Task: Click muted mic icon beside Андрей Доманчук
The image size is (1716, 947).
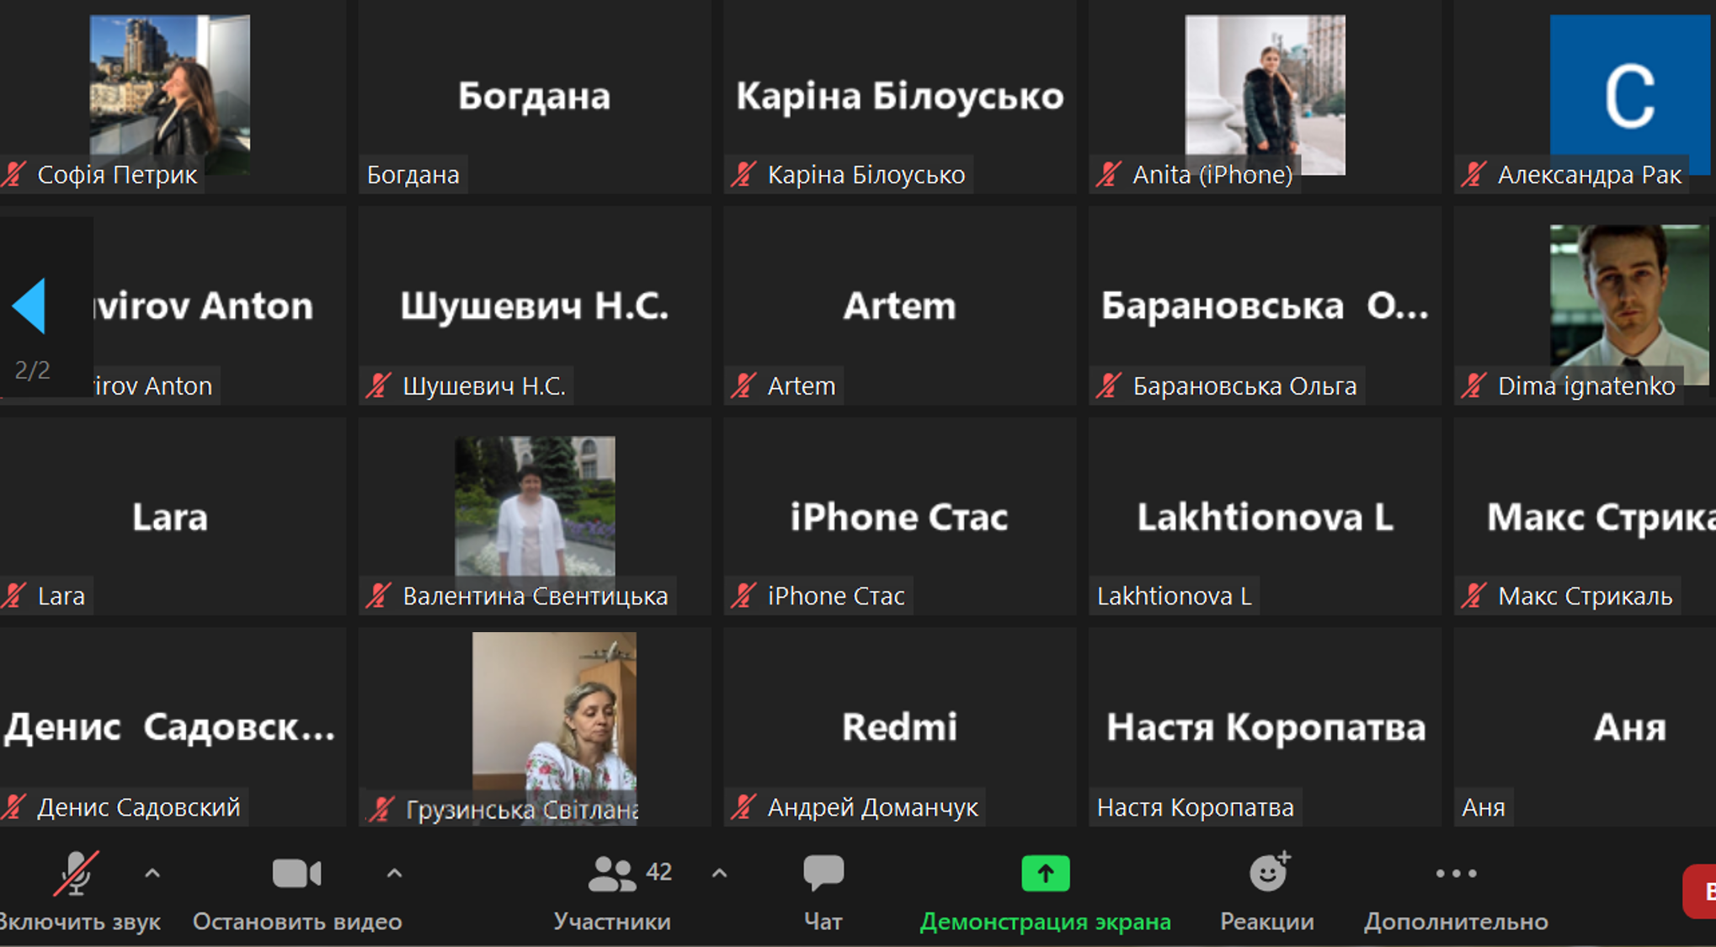Action: (x=743, y=807)
